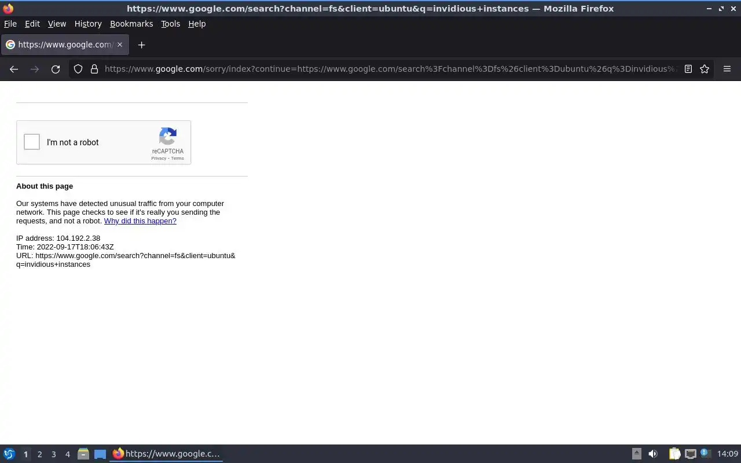Switch to workspace 2
This screenshot has height=463, width=741.
coord(39,454)
